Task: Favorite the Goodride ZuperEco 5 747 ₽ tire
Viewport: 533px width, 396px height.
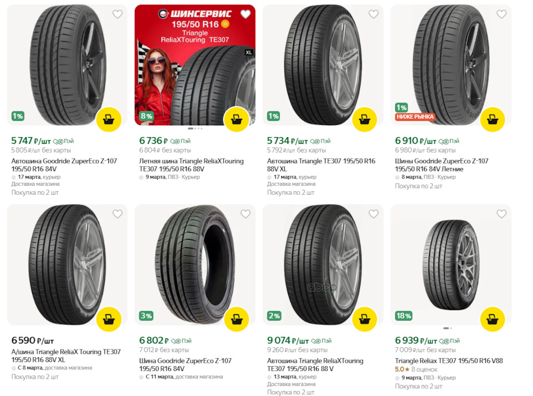Action: click(x=117, y=14)
